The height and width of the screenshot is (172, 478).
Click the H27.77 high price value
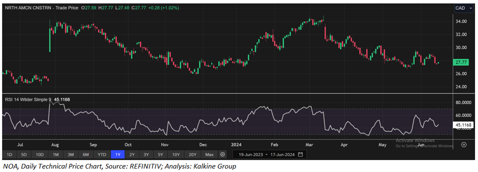(x=105, y=8)
